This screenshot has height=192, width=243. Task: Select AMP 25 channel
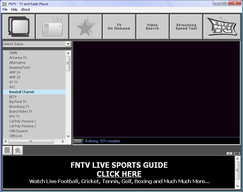(x=34, y=77)
